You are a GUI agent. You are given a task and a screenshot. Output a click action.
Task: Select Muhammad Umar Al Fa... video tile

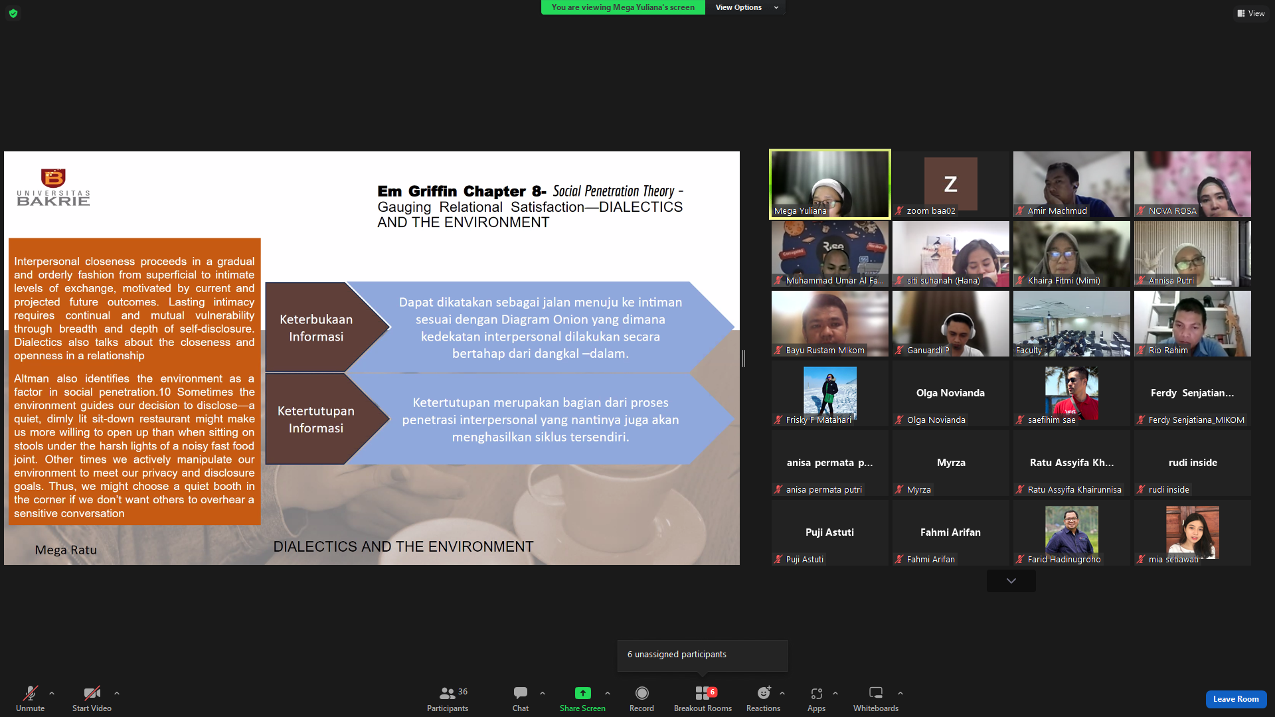coord(830,254)
